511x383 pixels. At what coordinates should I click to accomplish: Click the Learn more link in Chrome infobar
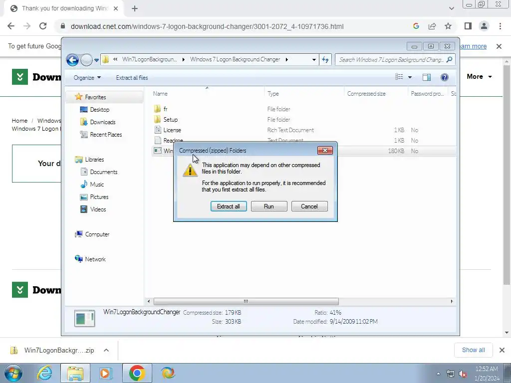tap(473, 46)
